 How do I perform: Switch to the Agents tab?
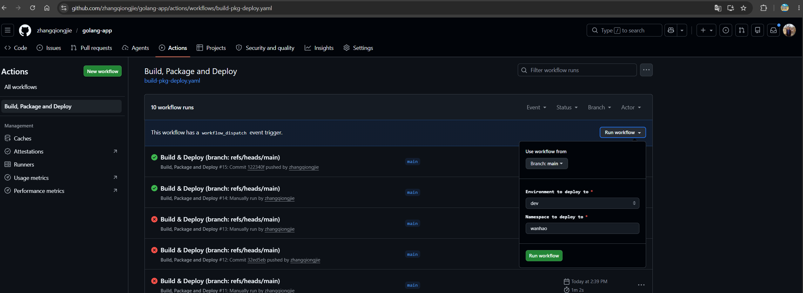point(136,48)
